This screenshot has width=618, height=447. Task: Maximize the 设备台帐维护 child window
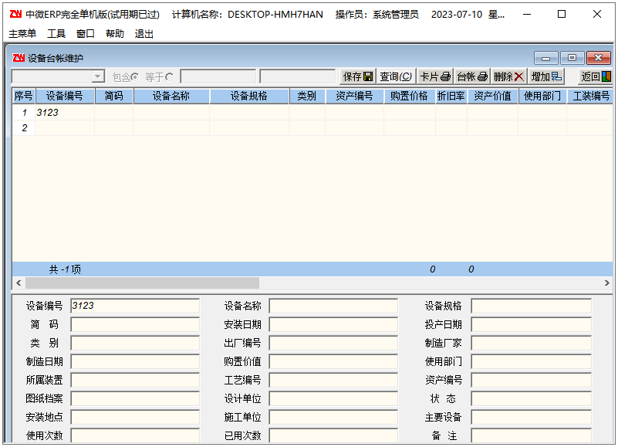coord(572,58)
